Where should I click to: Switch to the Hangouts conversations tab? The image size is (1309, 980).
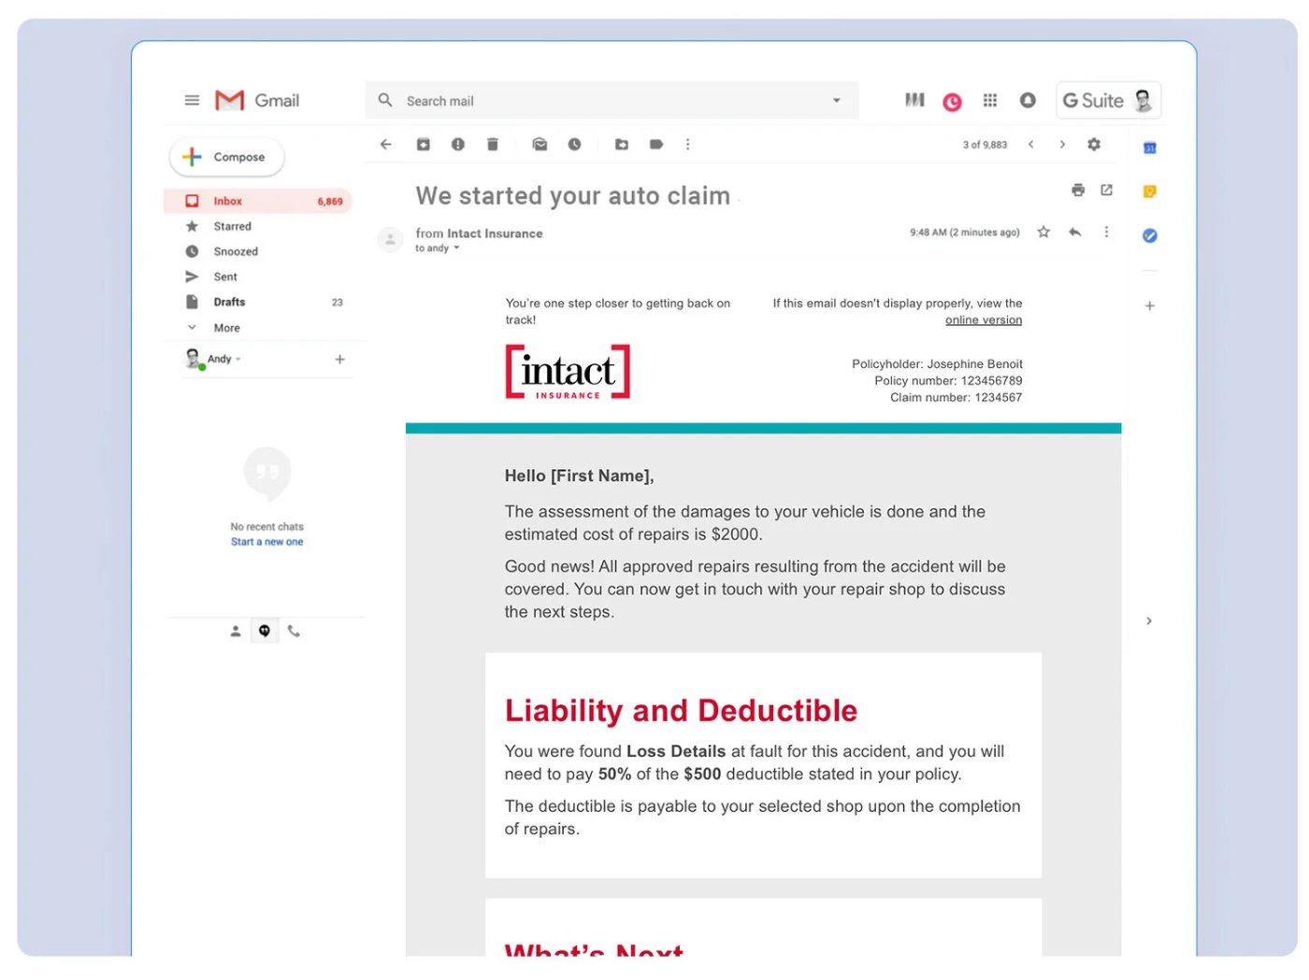click(x=265, y=631)
